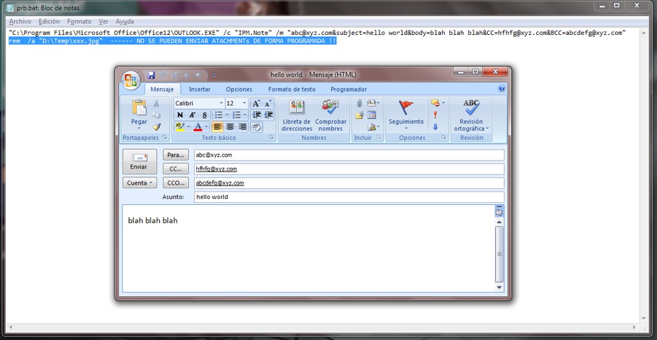Expand the font size dropdown showing 12
The image size is (657, 340).
[x=244, y=103]
